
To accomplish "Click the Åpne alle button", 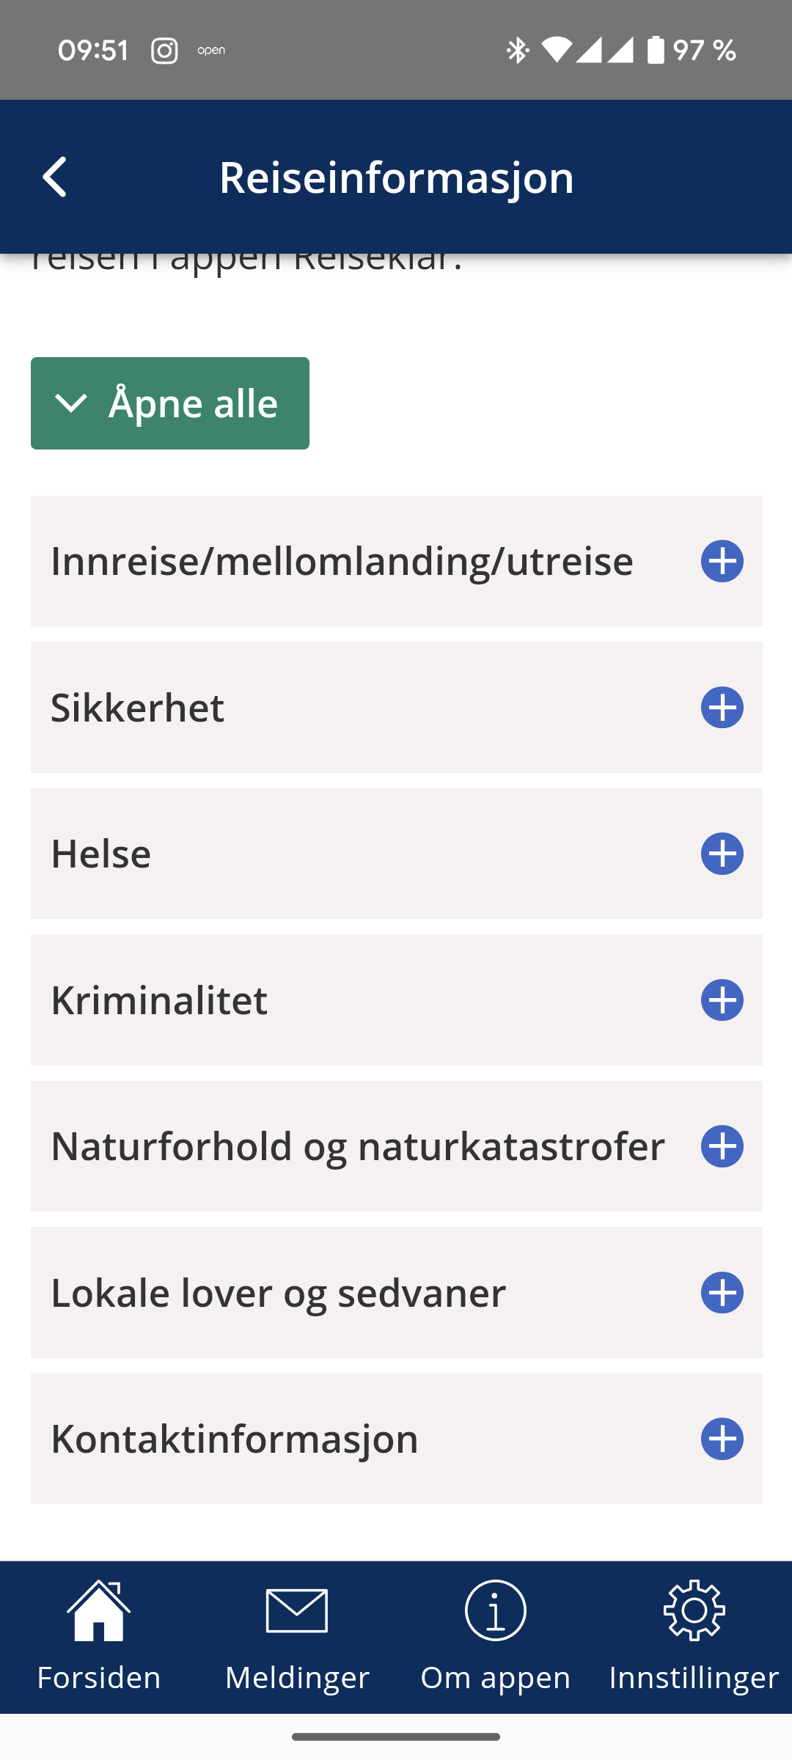I will tap(170, 403).
